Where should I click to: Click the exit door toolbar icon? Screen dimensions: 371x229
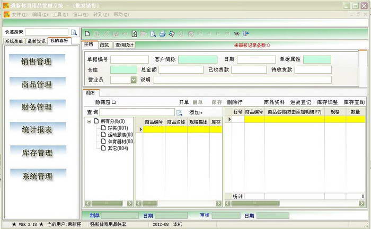(246, 33)
